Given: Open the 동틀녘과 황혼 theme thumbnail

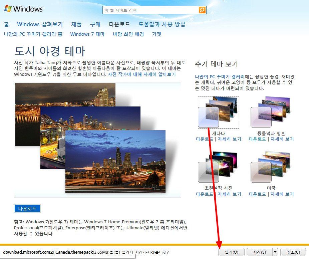Looking at the screenshot, I should [x=271, y=112].
